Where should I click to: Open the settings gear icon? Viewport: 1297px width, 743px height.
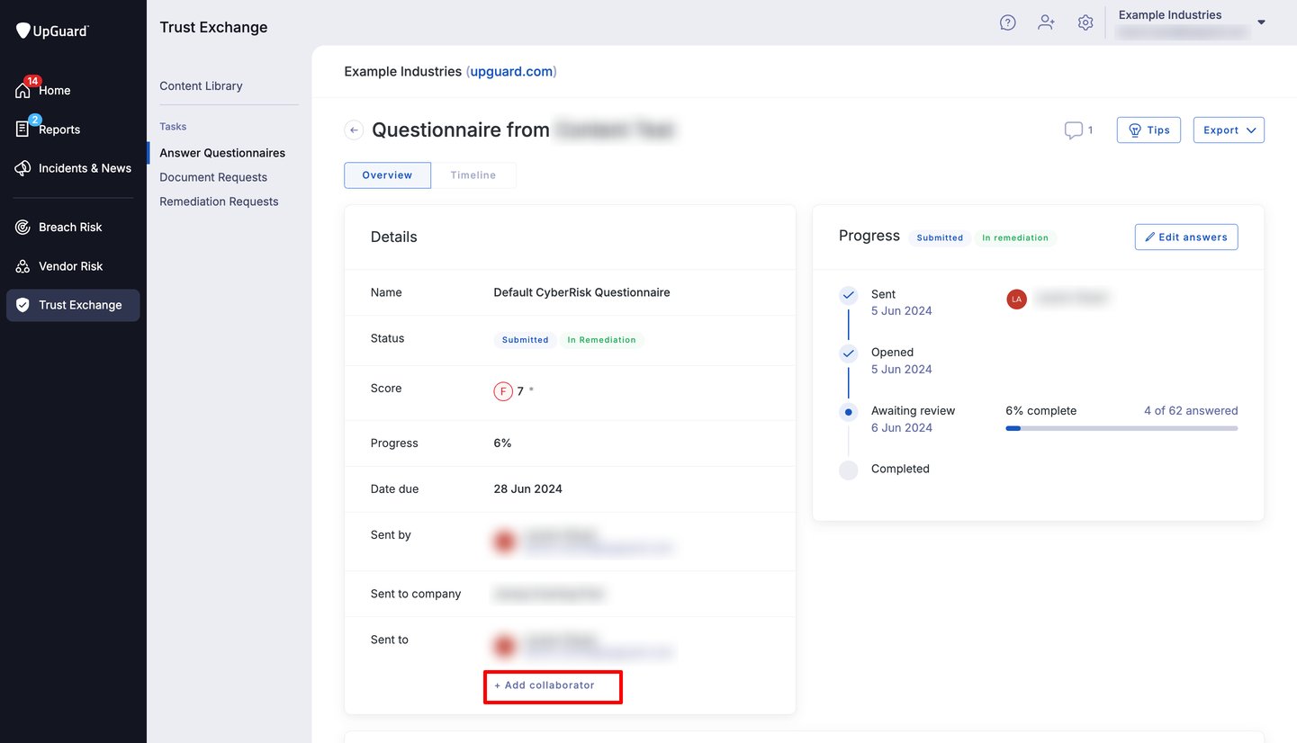coord(1085,22)
